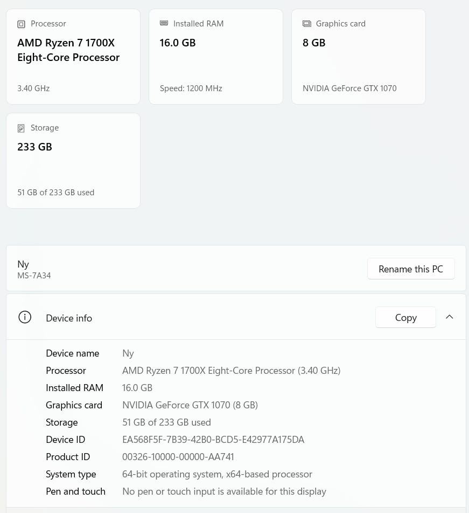The width and height of the screenshot is (469, 513).
Task: Click the Installed RAM memory icon
Action: click(164, 23)
